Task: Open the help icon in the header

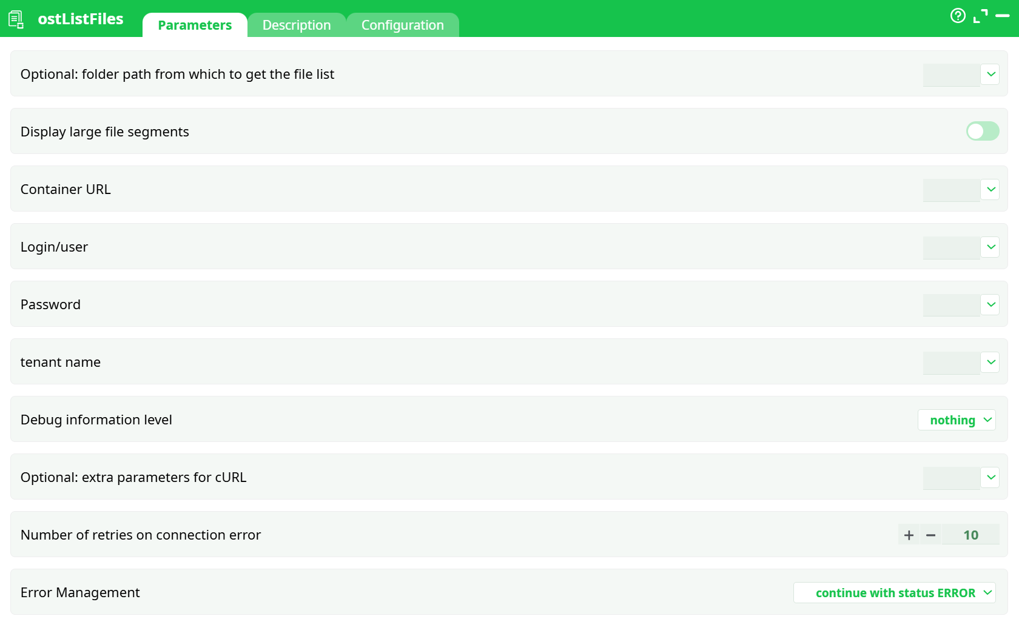Action: 958,16
